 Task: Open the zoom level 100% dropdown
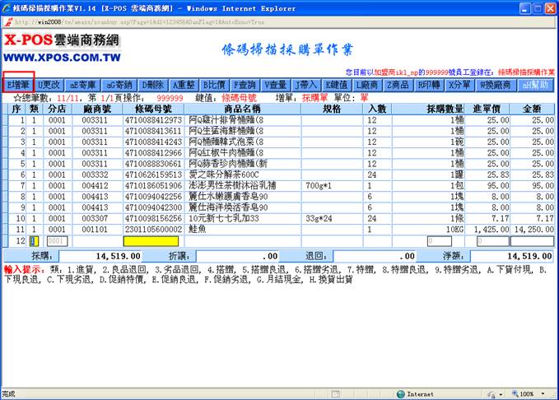point(529,393)
